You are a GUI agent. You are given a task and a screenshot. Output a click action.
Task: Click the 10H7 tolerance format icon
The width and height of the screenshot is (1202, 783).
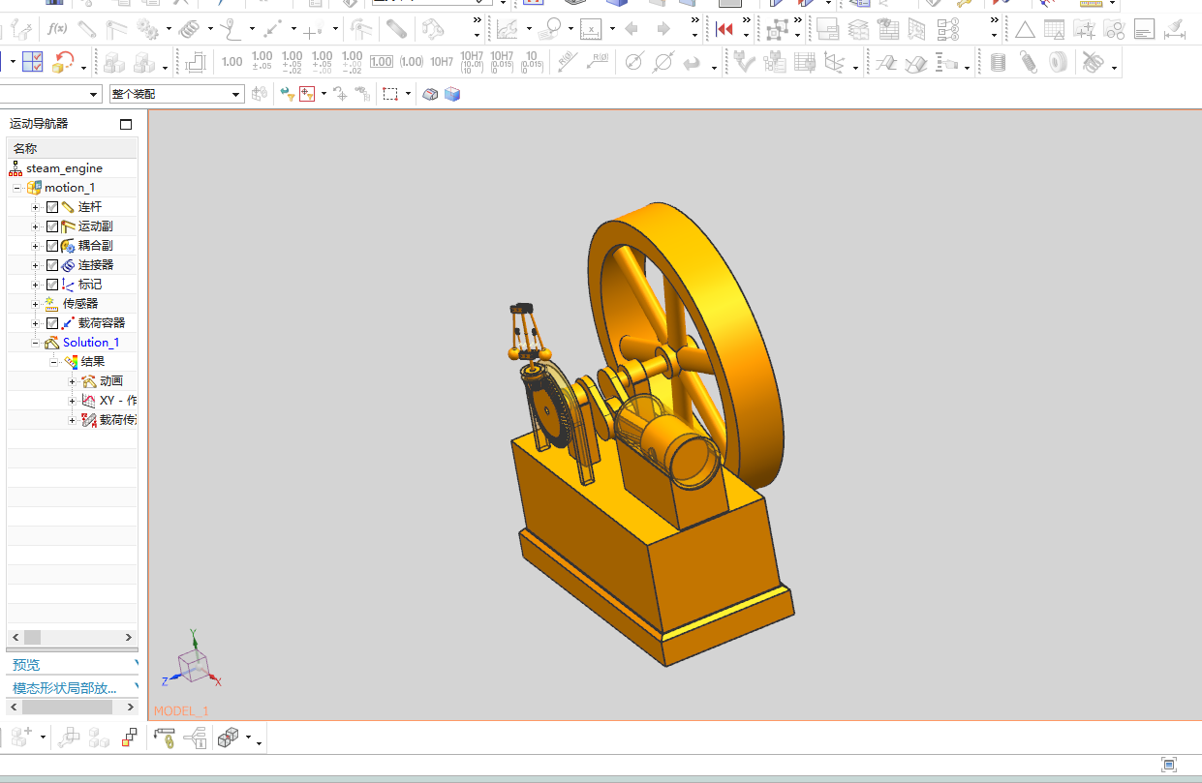[x=442, y=62]
